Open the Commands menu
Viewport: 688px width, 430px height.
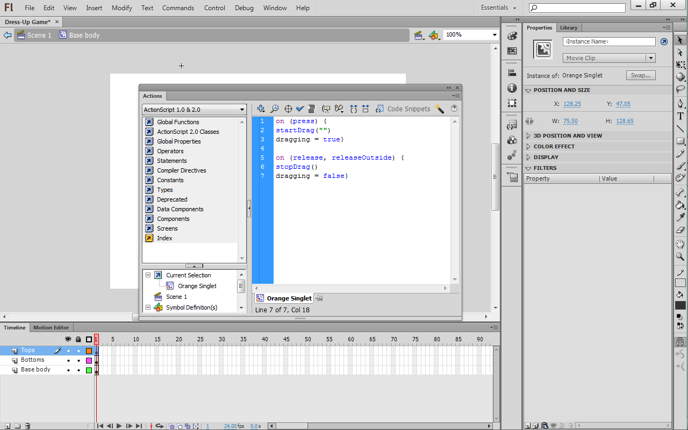(x=178, y=8)
